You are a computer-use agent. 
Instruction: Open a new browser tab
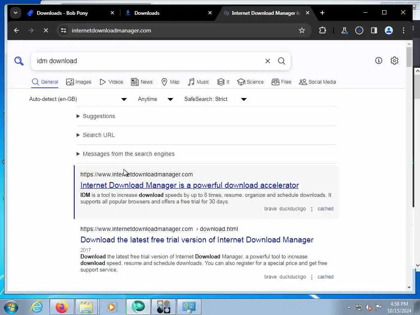pyautogui.click(x=322, y=13)
